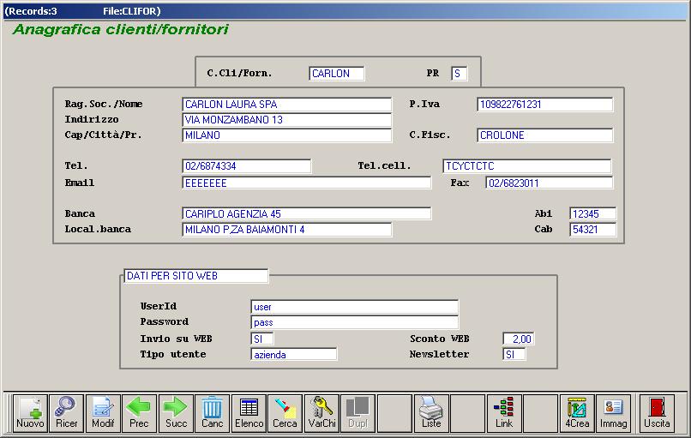The height and width of the screenshot is (438, 691).
Task: Click the Email field EEEEEEE
Action: pos(307,183)
